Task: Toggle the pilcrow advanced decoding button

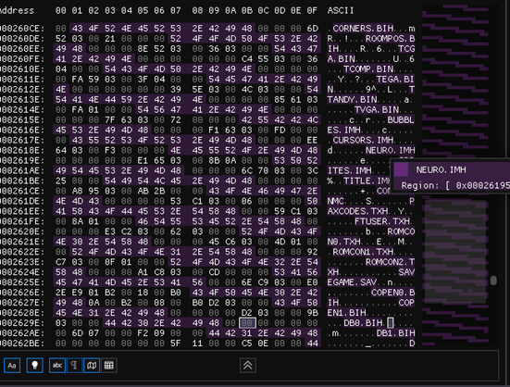Action: [x=74, y=365]
